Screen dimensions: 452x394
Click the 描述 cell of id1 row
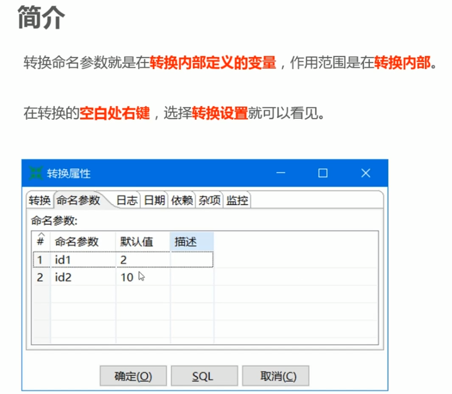tap(192, 260)
